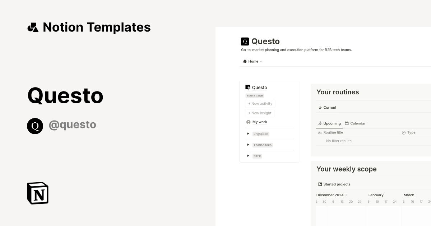
Task: Expand the Teamspaces section
Action: [248, 145]
